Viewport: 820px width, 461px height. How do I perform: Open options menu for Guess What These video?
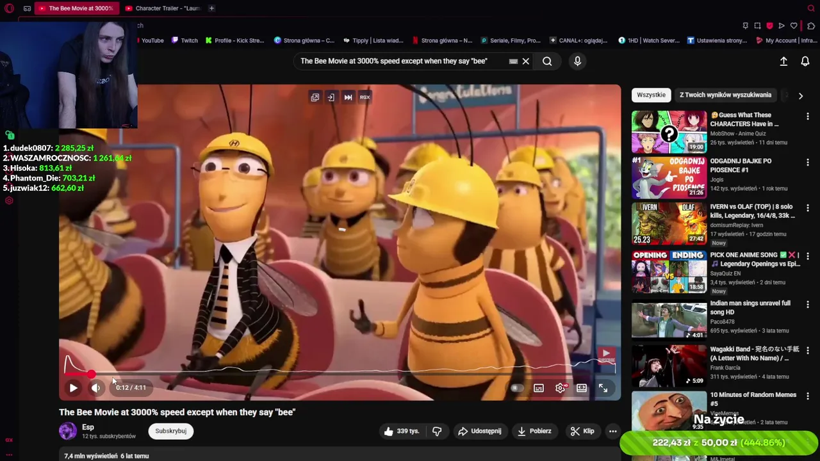click(807, 117)
